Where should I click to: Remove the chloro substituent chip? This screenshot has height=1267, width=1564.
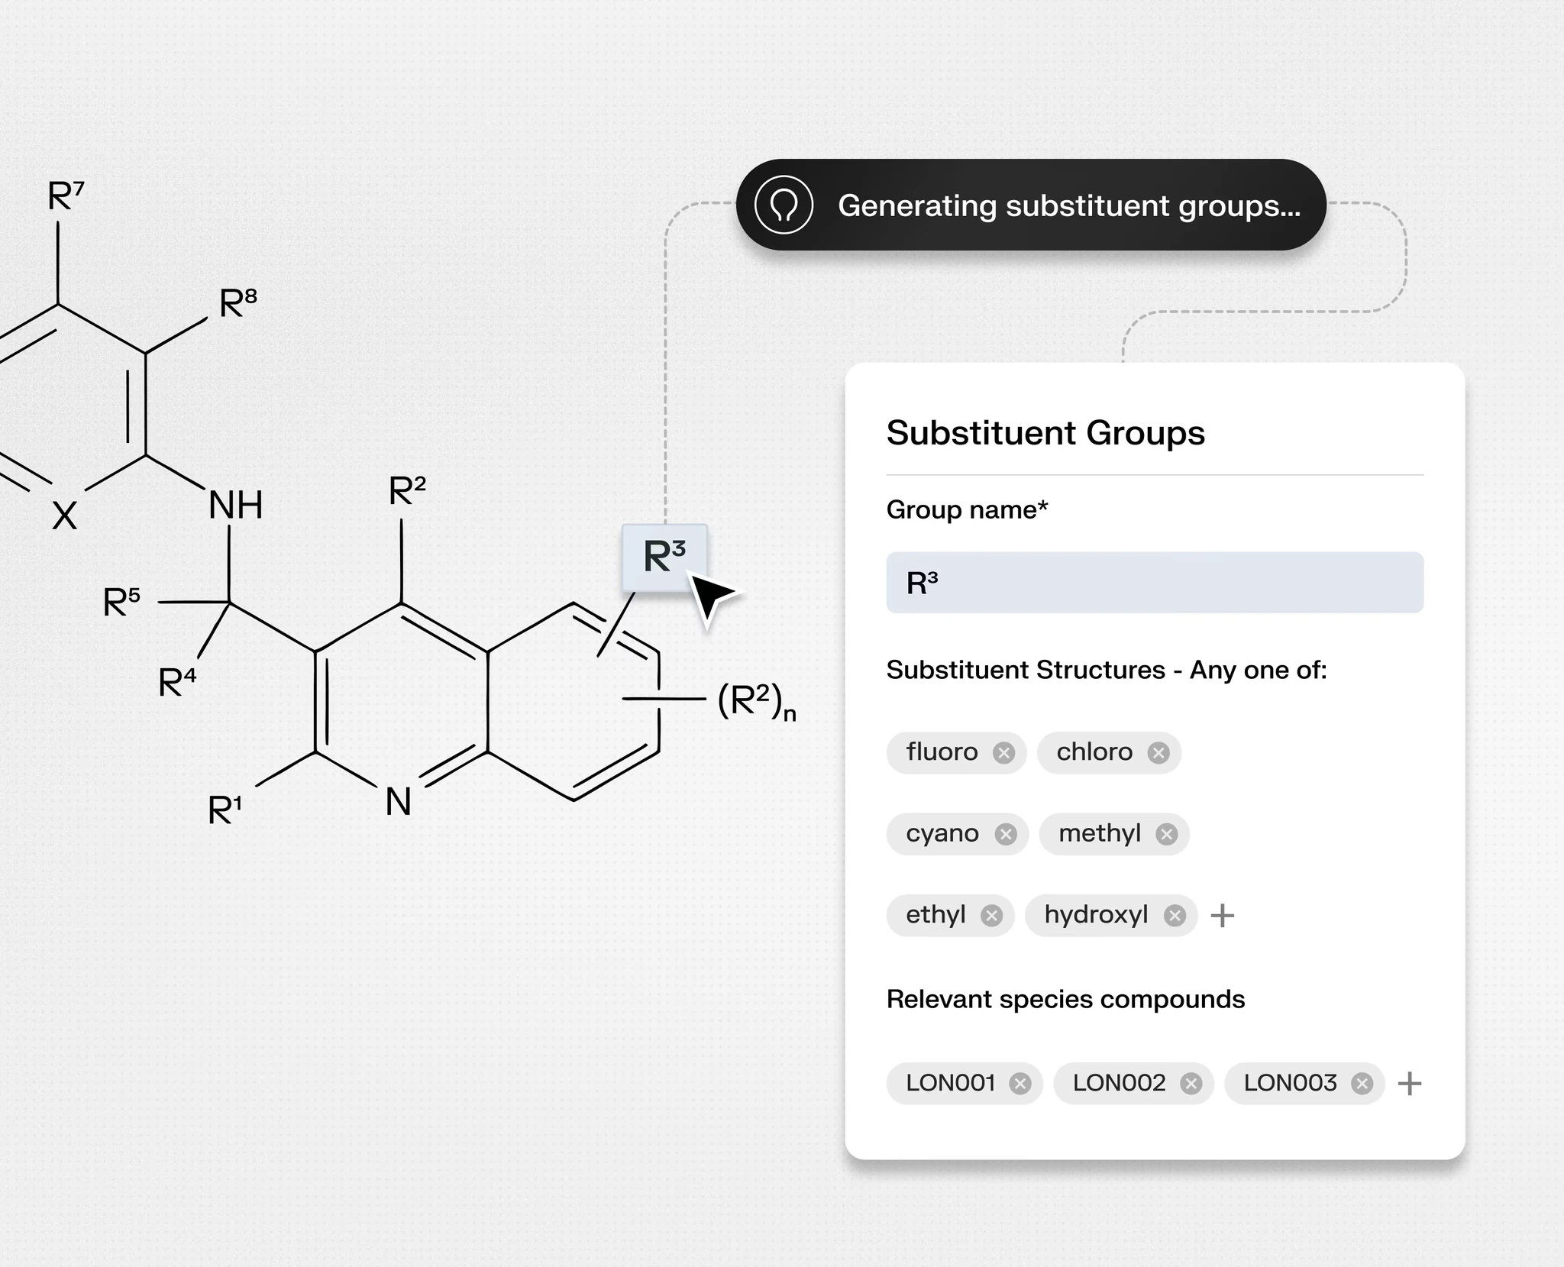(x=1158, y=753)
